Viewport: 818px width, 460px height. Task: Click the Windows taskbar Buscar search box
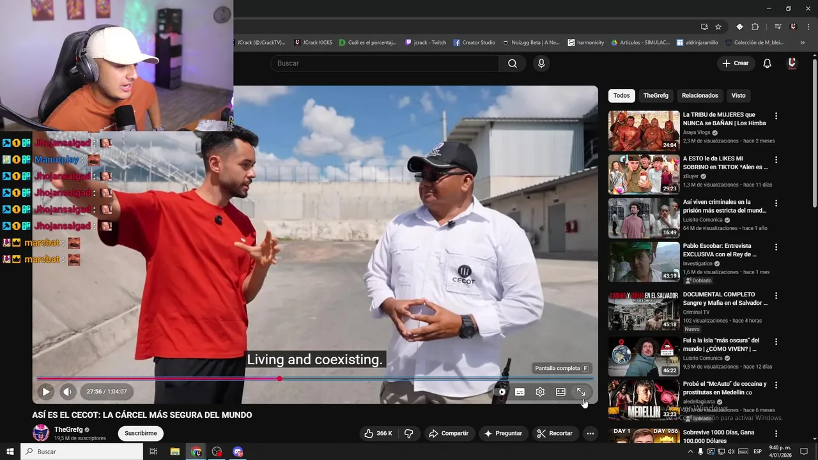point(82,452)
